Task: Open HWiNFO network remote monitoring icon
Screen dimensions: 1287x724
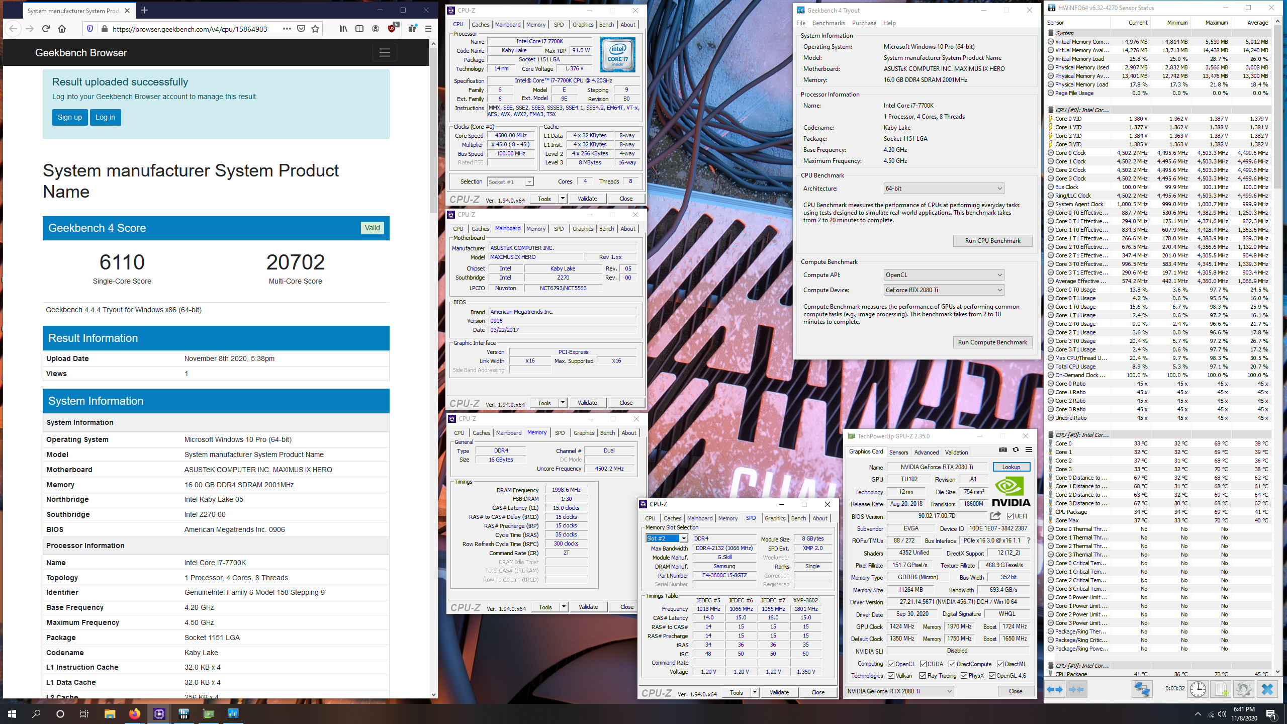Action: tap(1142, 689)
